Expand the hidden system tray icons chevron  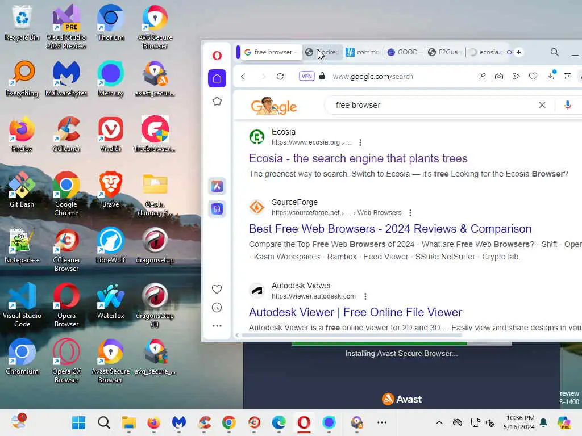pos(439,422)
